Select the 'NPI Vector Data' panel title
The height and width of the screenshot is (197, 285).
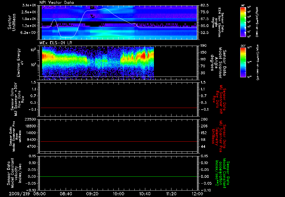pyautogui.click(x=56, y=3)
